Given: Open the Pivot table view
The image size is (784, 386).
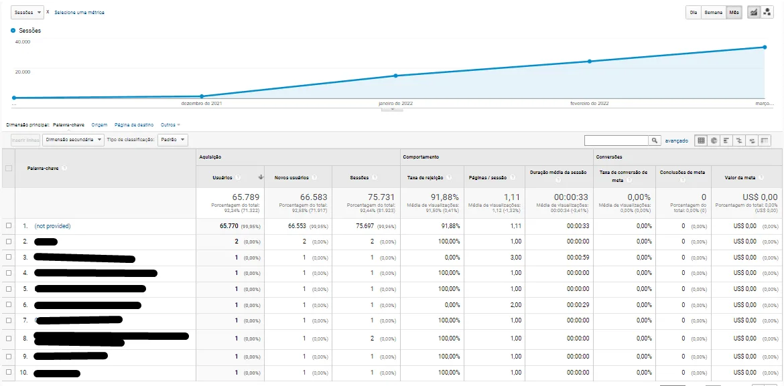Looking at the screenshot, I should tap(765, 140).
